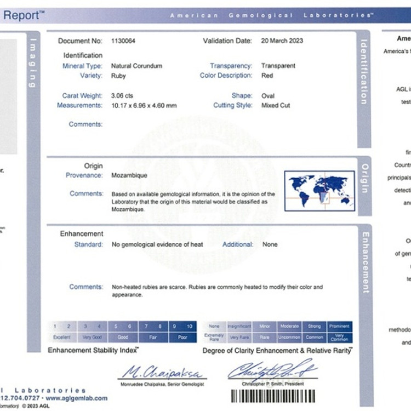The height and width of the screenshot is (411, 411).
Task: Click the 'Moderate' clarity enhancement cell
Action: click(x=289, y=326)
